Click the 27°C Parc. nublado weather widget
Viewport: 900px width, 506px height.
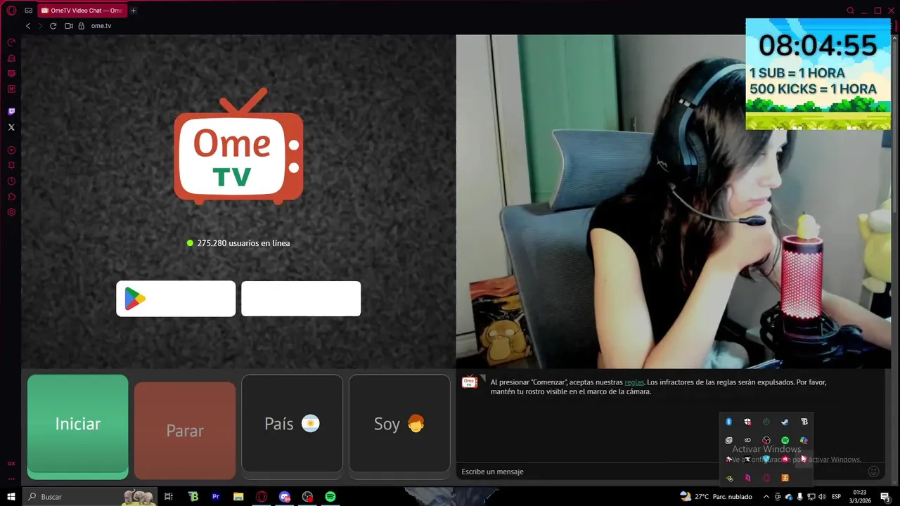click(x=716, y=497)
